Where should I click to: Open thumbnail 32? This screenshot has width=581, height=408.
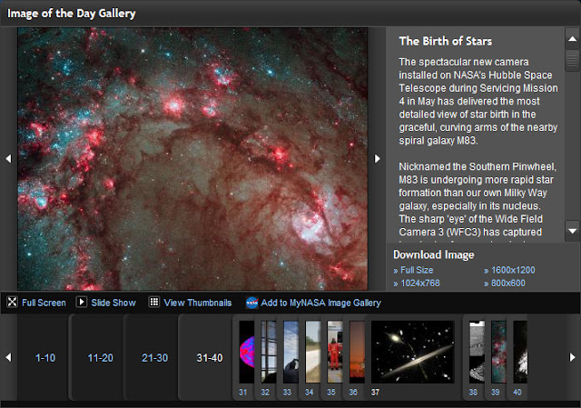point(269,352)
